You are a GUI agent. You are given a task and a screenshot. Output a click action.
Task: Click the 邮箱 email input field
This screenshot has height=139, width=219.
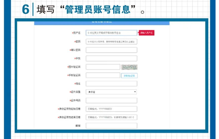[111, 126]
